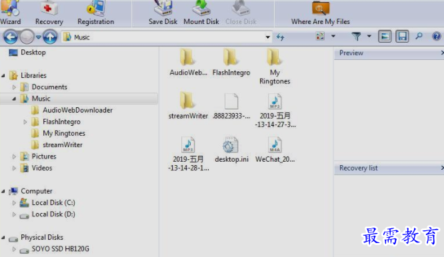Expand Local Disk (D:) node
The width and height of the screenshot is (444, 257).
click(14, 214)
